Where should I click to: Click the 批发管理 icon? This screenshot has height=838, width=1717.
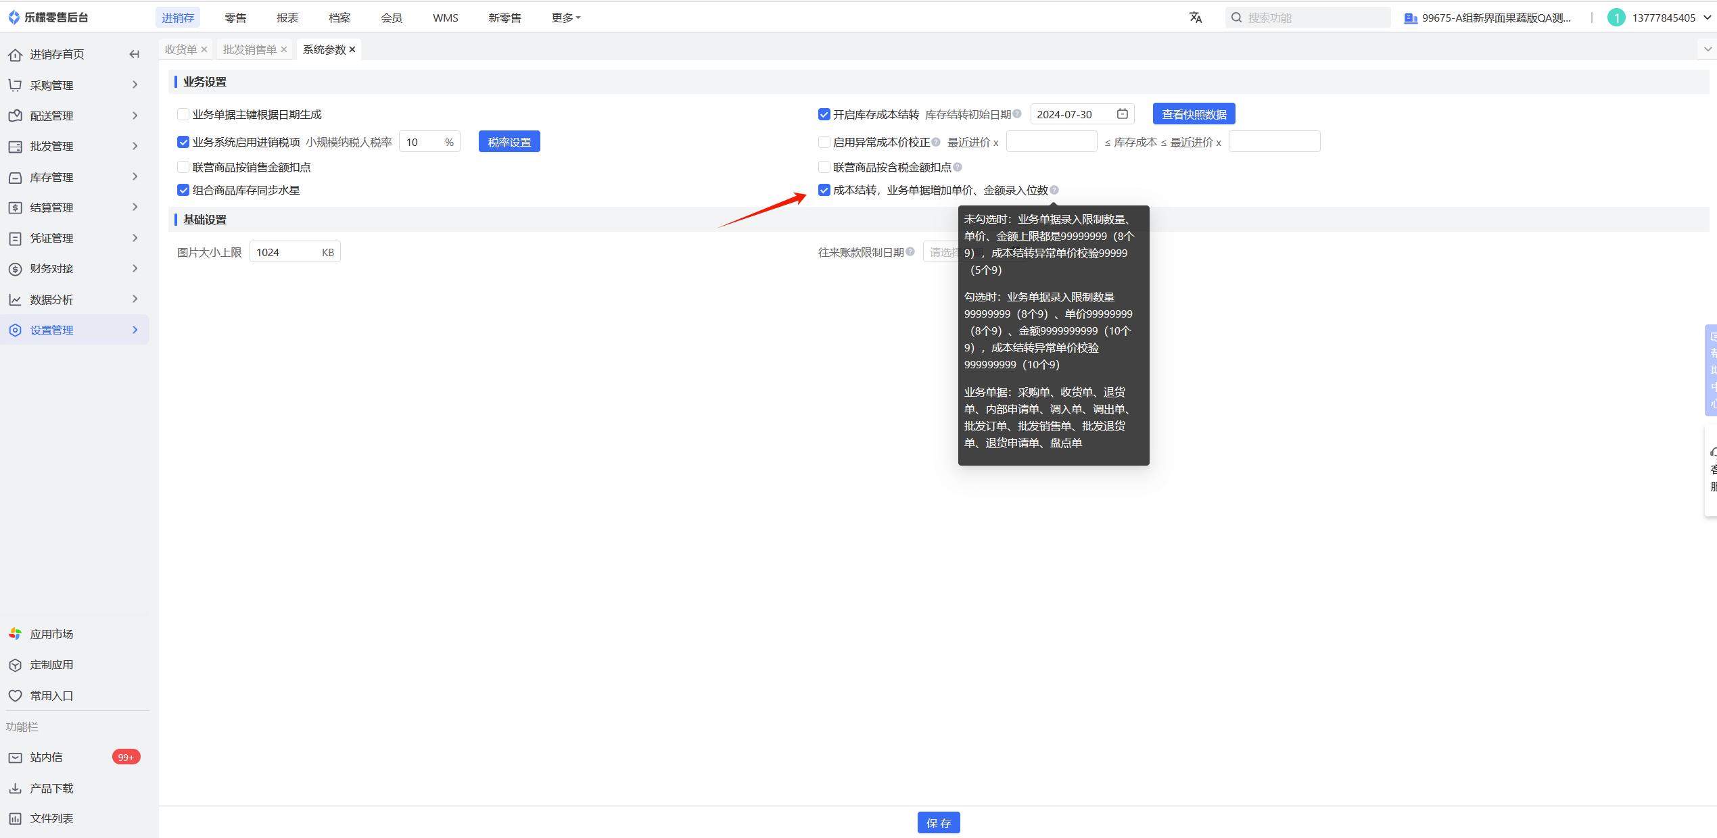15,146
